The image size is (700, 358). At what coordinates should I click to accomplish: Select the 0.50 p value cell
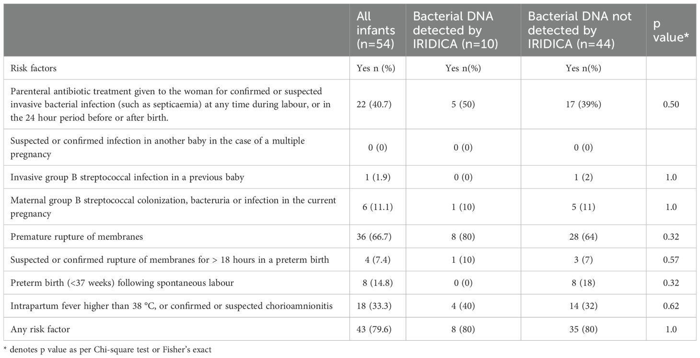click(x=671, y=104)
